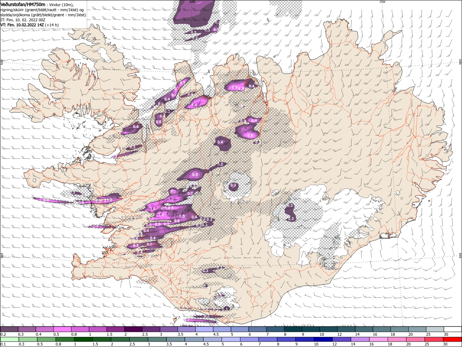Choose the bottom-row swatch between 2 and 2.5
462x347 pixels.
120,339
